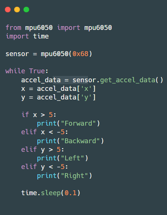The height and width of the screenshot is (215, 167).
Task: Click the red close window dot
Action: click(8, 10)
